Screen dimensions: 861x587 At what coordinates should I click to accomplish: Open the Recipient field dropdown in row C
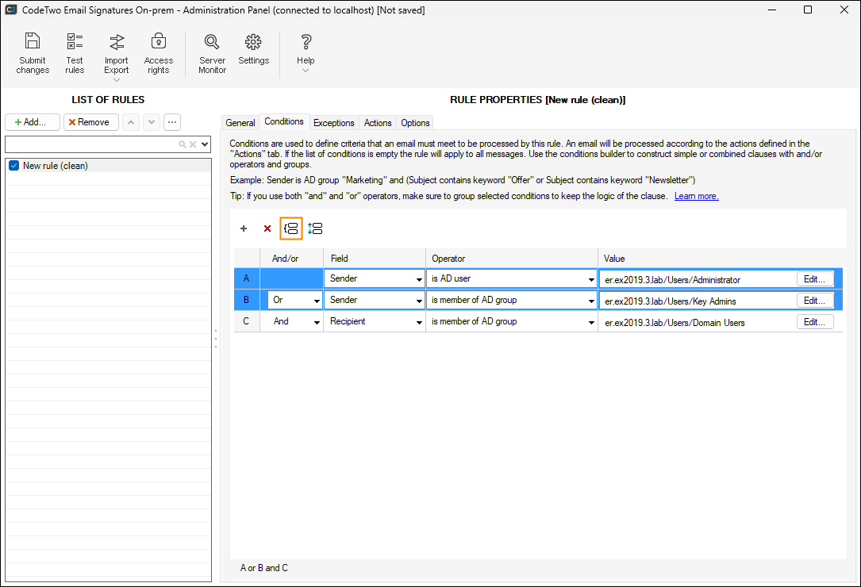tap(420, 322)
